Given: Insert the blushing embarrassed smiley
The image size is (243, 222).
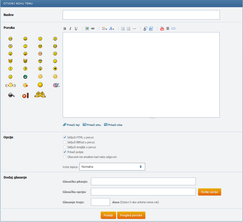Looking at the screenshot, I should coord(40,54).
